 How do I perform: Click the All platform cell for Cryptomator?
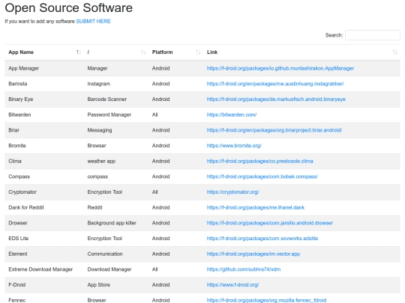155,192
